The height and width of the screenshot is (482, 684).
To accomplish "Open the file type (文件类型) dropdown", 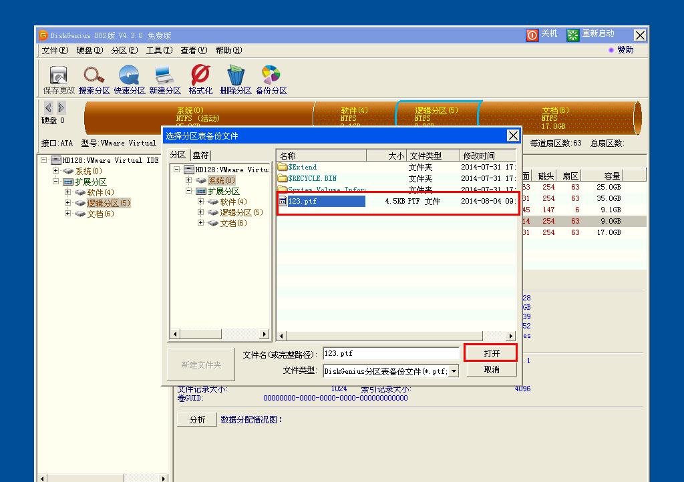I will (454, 371).
